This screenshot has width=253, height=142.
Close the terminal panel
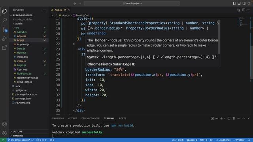[x=249, y=118]
